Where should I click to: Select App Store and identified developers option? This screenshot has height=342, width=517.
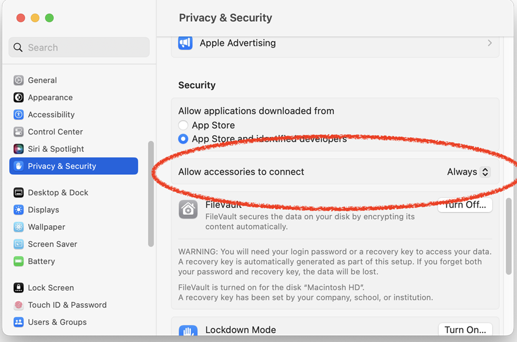pos(183,139)
